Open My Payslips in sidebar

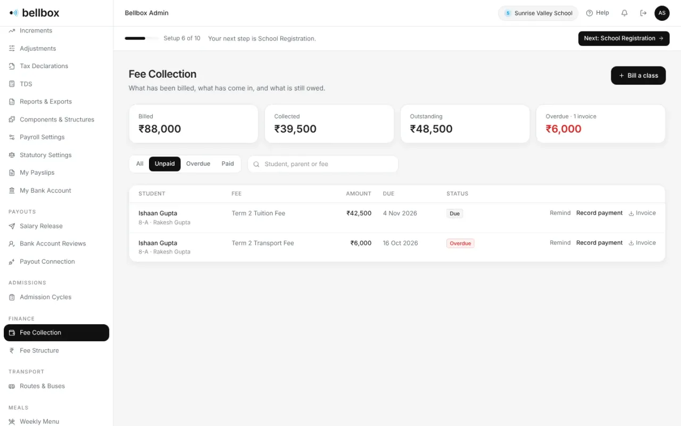coord(56,173)
